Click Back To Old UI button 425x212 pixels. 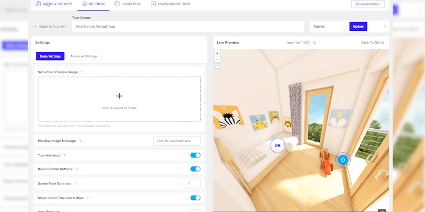(372, 43)
